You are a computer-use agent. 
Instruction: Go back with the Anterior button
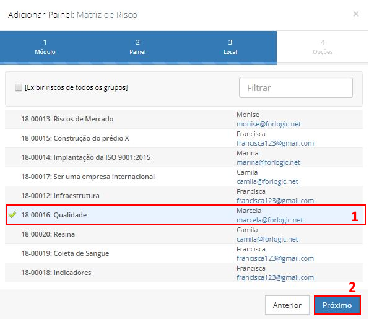coord(287,305)
